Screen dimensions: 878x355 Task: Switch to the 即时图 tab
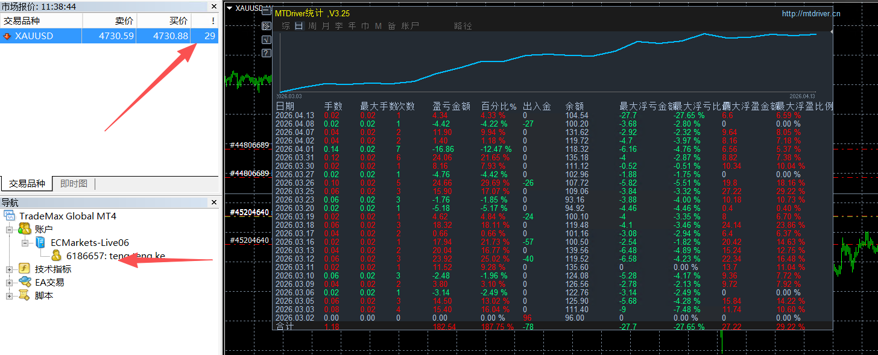tap(74, 184)
